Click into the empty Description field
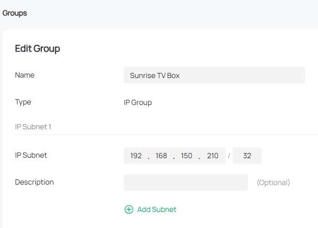The image size is (318, 228). point(185,183)
